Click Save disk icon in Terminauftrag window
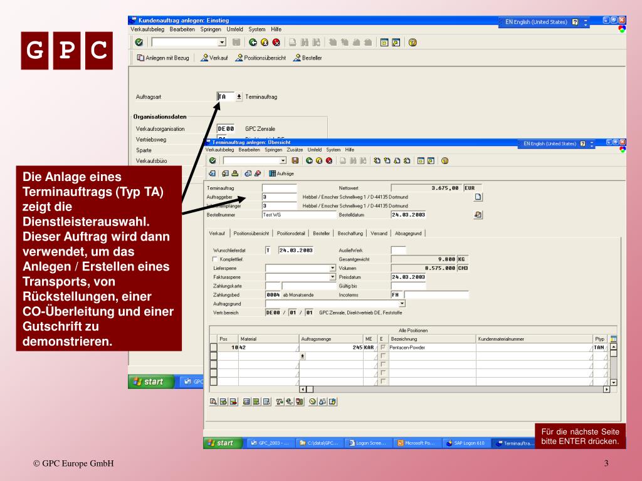The image size is (642, 481). point(295,161)
